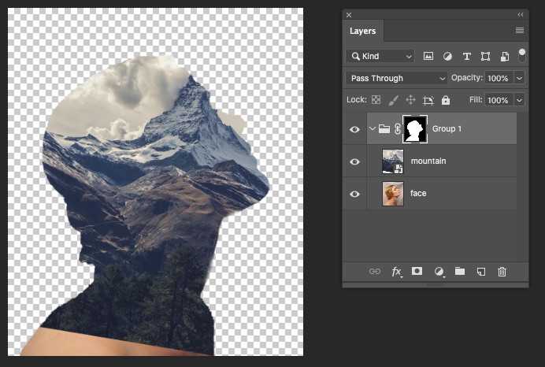
Task: Hide the mountain layer
Action: [x=354, y=161]
